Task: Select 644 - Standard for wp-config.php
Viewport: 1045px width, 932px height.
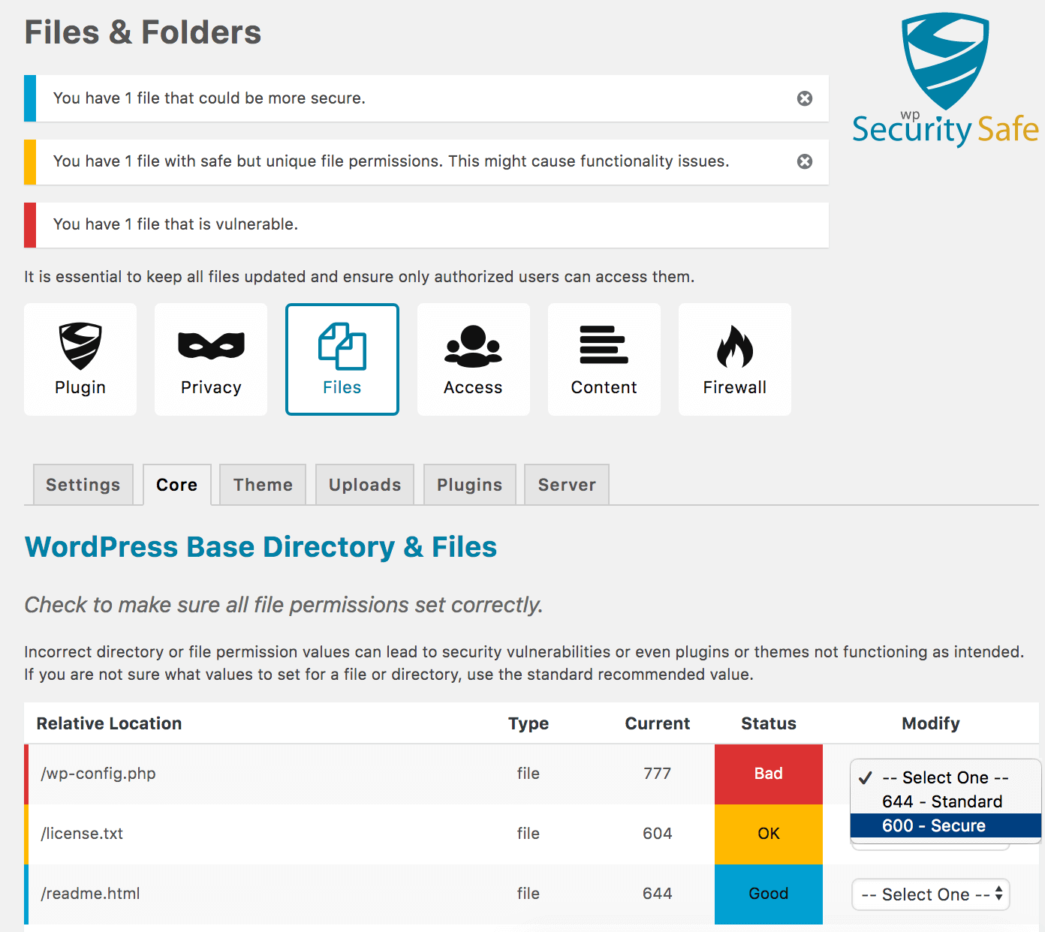Action: 941,801
